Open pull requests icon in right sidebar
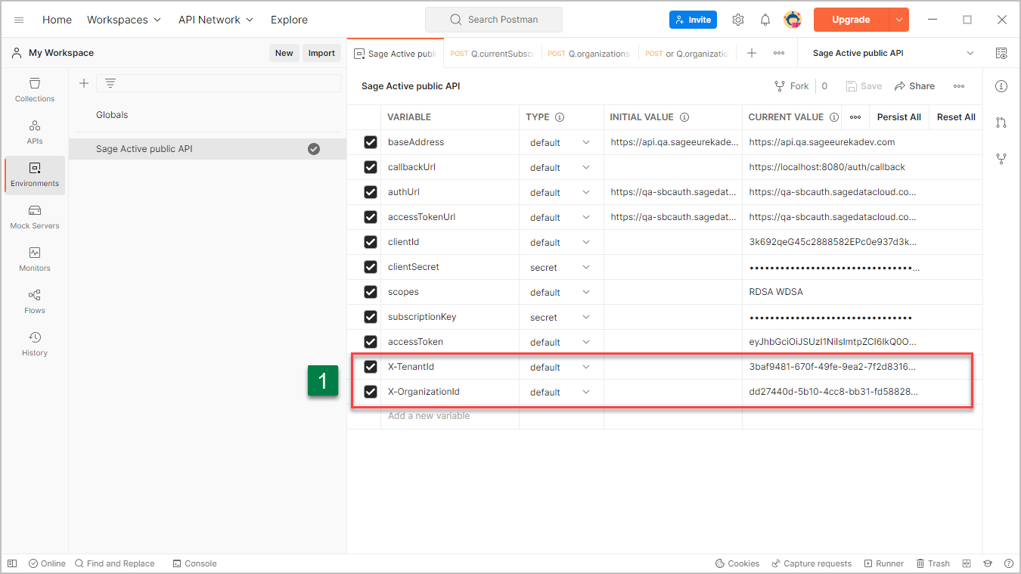Viewport: 1021px width, 574px height. click(x=1001, y=123)
